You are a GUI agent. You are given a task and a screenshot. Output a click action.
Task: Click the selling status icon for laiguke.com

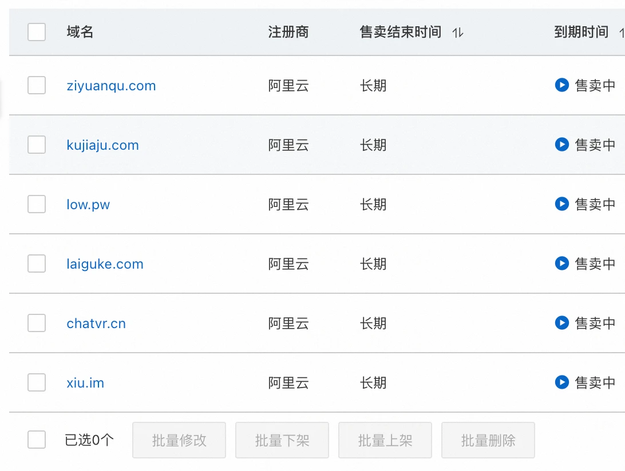coord(561,264)
